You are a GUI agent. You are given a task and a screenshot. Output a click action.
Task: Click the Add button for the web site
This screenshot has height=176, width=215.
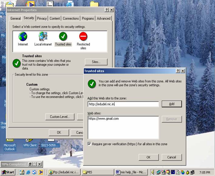pyautogui.click(x=172, y=104)
